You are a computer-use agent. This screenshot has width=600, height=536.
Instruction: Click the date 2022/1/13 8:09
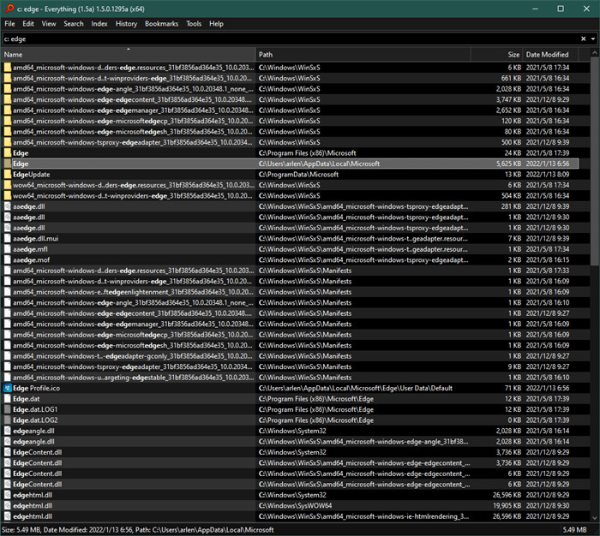coord(548,175)
